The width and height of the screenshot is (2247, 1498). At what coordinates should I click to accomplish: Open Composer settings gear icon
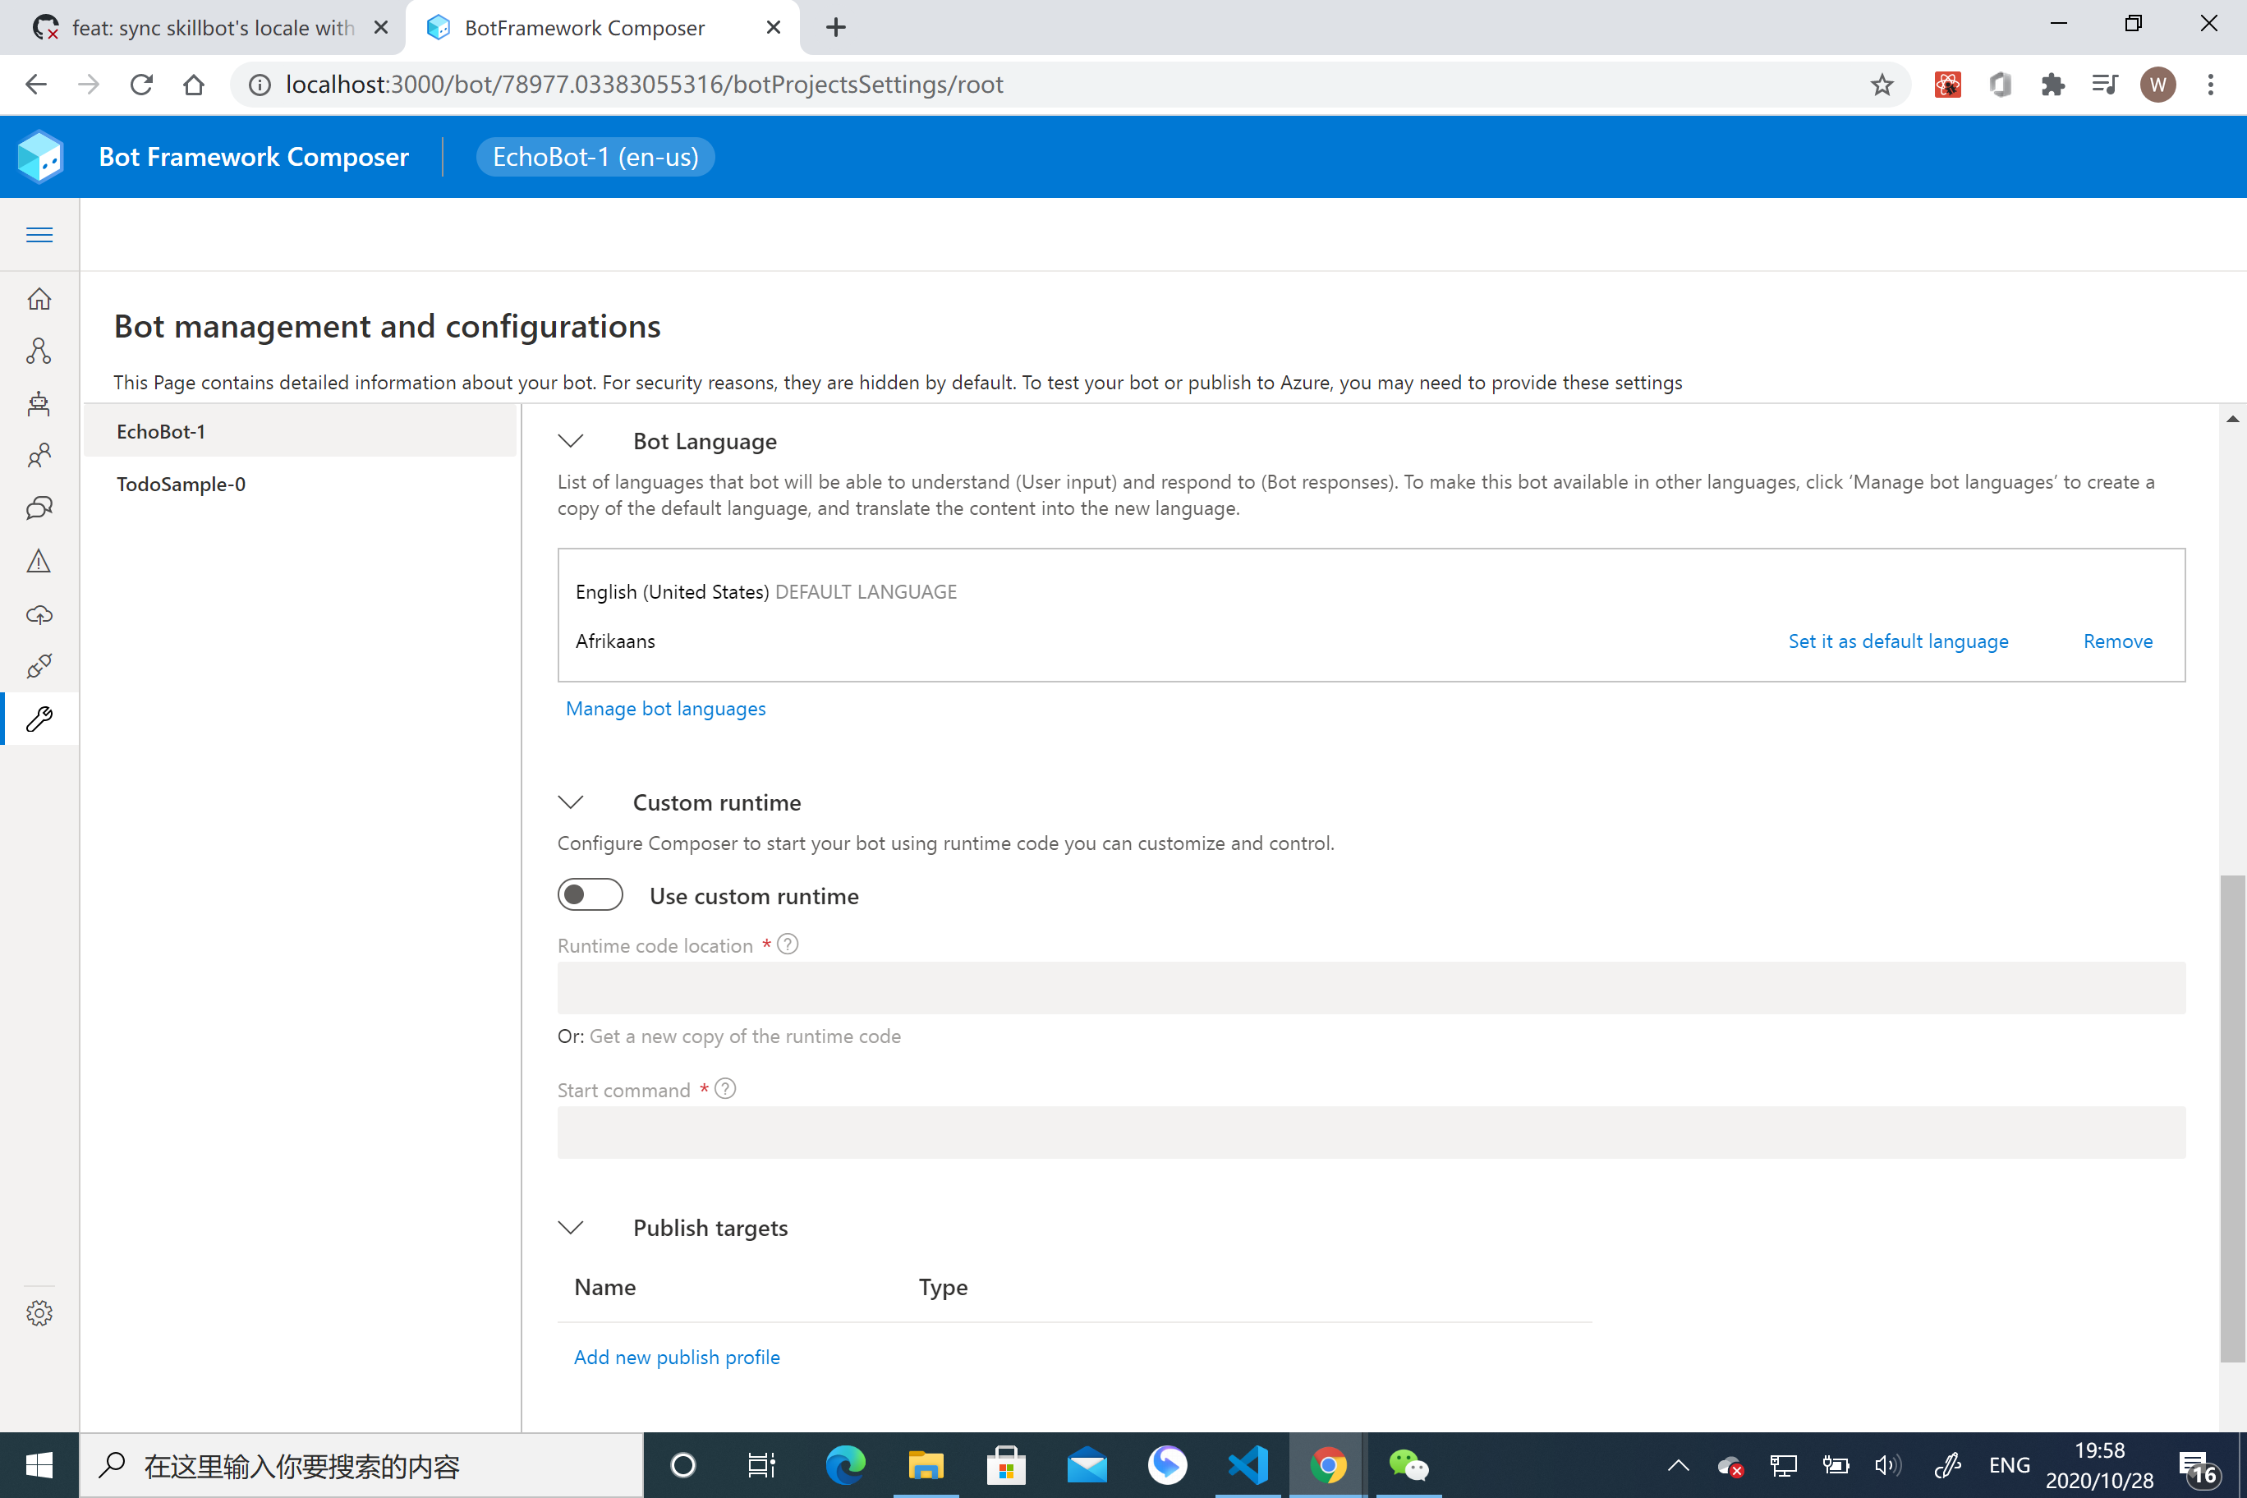[x=39, y=1312]
